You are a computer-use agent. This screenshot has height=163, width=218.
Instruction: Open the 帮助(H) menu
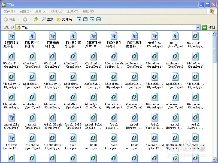88,11
